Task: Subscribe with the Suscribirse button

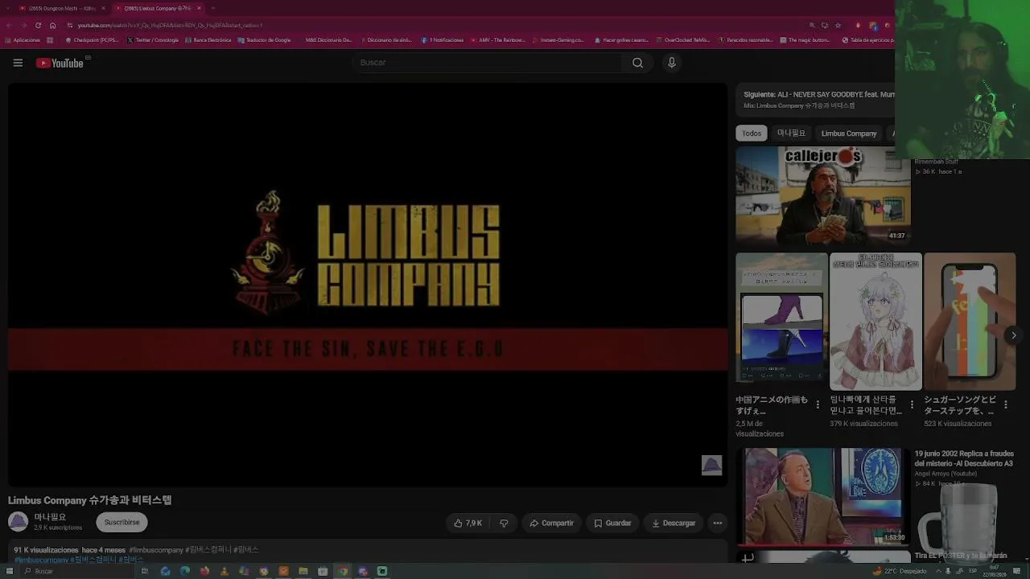Action: pos(122,522)
